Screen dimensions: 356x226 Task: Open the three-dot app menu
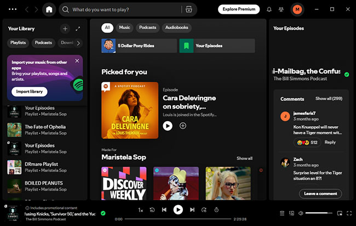point(13,9)
